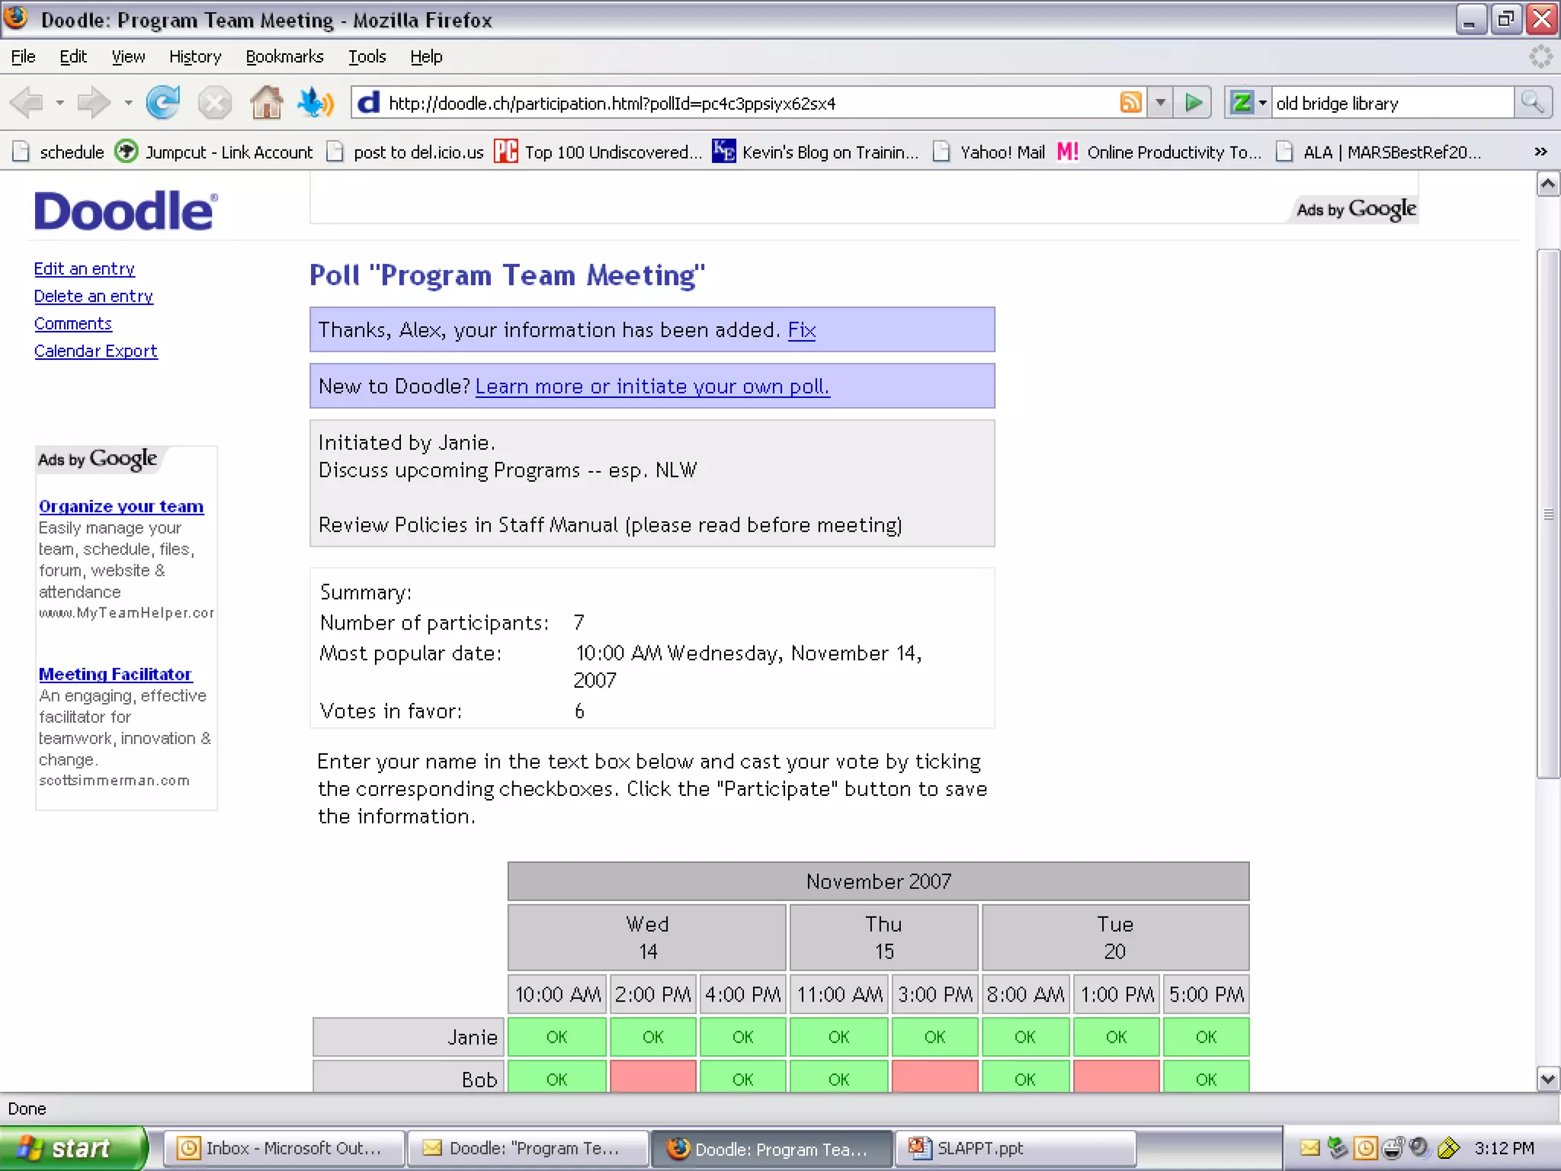Click the Reload page icon

(162, 103)
